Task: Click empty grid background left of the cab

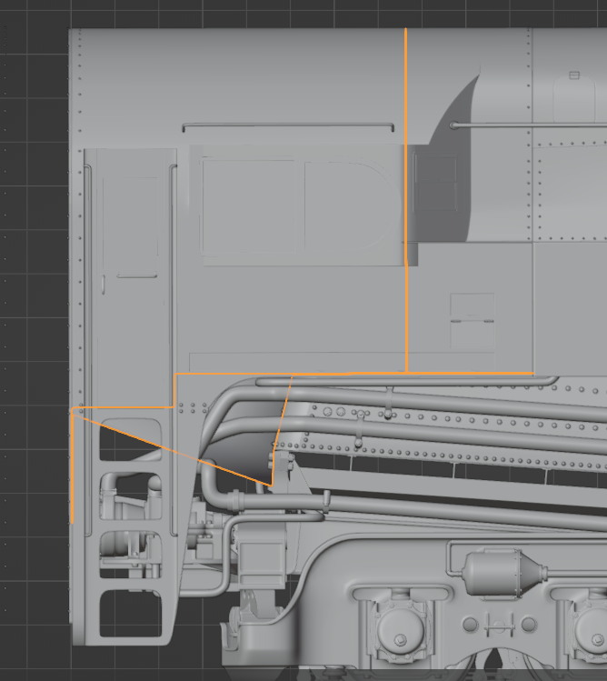Action: click(33, 273)
